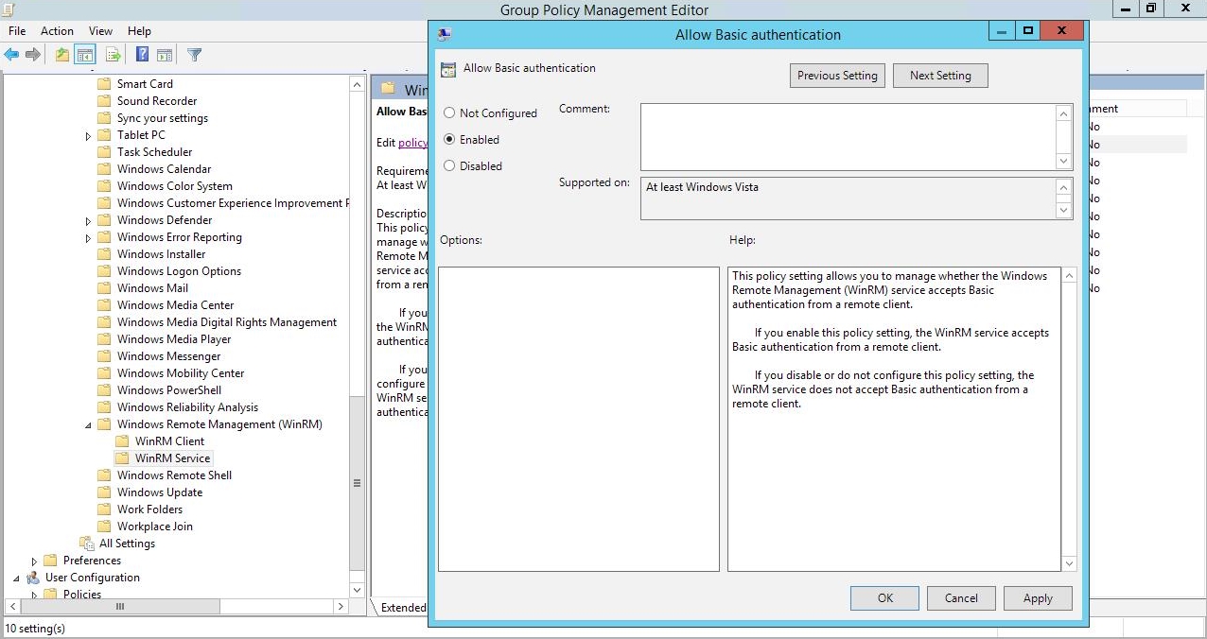The image size is (1207, 639).
Task: Click the Filter funnel icon in toolbar
Action: tap(194, 55)
